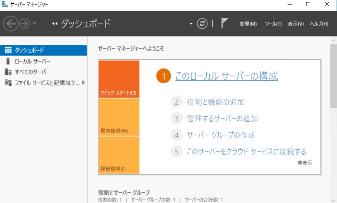Open the ヘルプ(H) menu
The height and width of the screenshot is (203, 337).
[x=319, y=24]
